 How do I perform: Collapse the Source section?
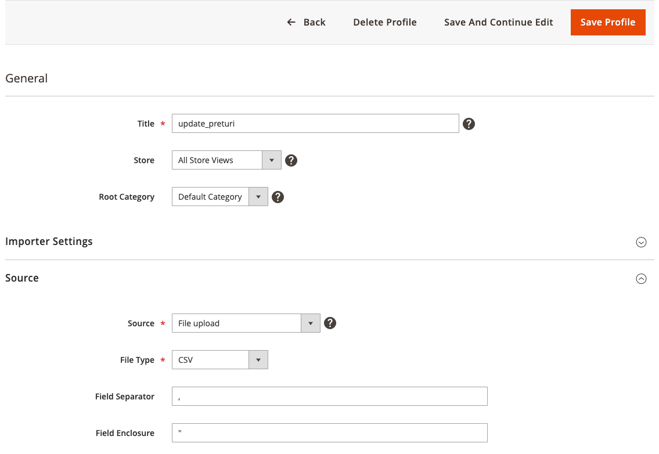[641, 279]
